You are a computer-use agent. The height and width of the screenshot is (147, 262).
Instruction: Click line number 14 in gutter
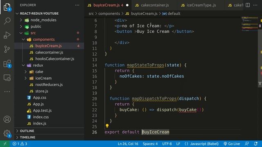click(95, 65)
